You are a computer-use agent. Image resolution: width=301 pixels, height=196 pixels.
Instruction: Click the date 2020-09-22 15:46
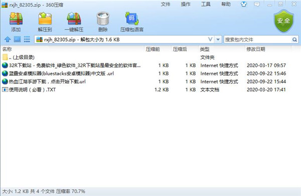click(x=266, y=73)
